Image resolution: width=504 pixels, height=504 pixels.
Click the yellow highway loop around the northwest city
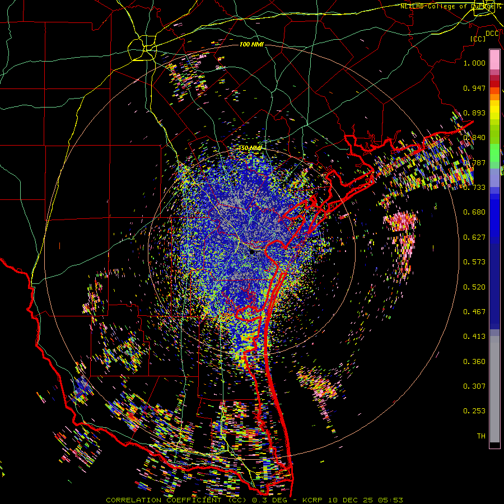coord(142,48)
